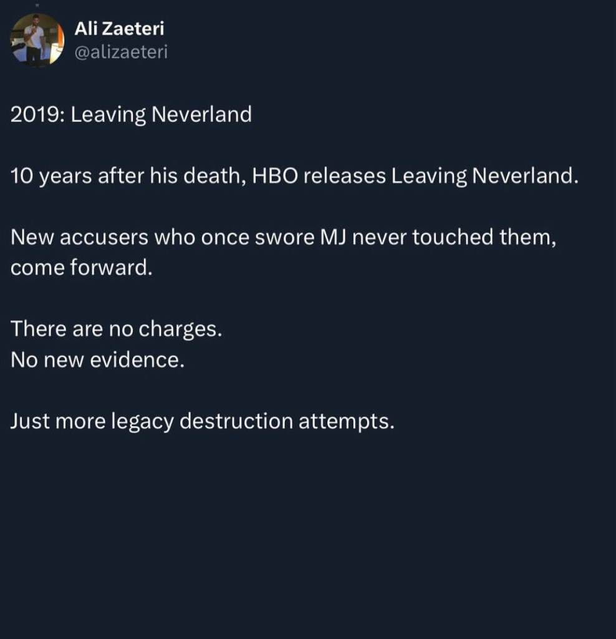Click the 'come forward.' text line
The height and width of the screenshot is (639, 616).
point(81,268)
